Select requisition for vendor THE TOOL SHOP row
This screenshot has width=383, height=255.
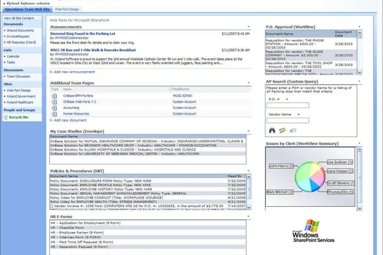click(x=311, y=65)
